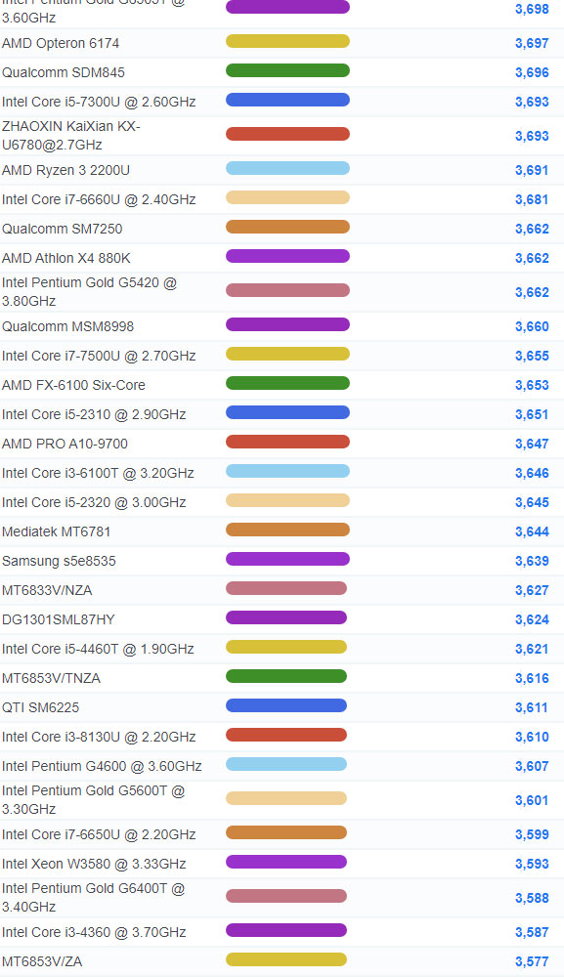
Task: Open Intel Pentium Gold G6400T @ 3.40GHz
Action: (x=94, y=898)
